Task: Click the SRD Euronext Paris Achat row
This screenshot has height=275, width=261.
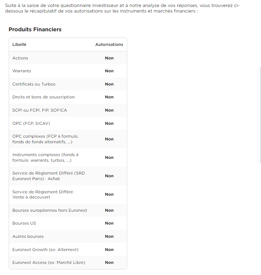Action: pos(68,176)
